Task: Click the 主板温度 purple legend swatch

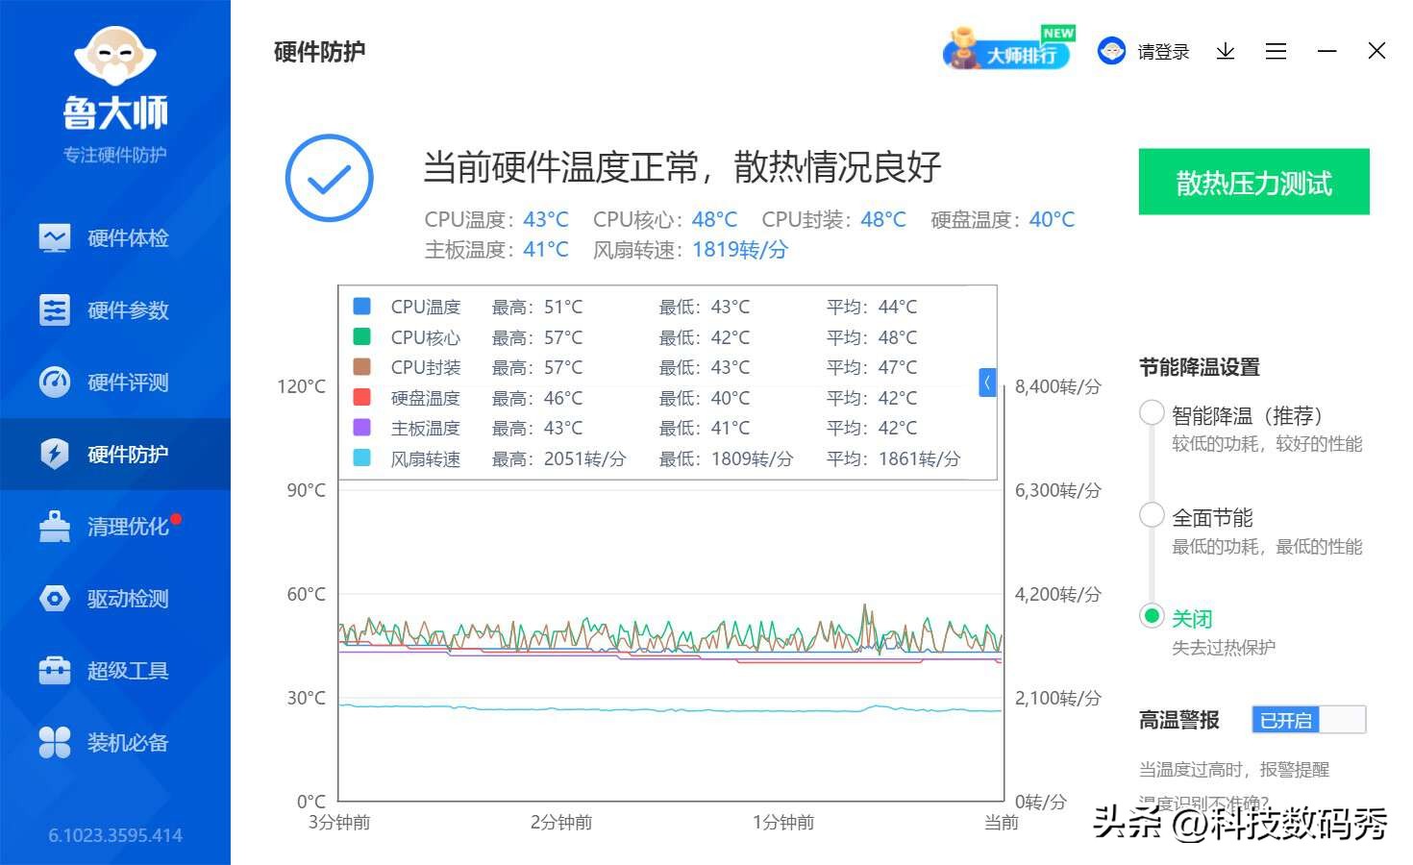Action: (362, 428)
